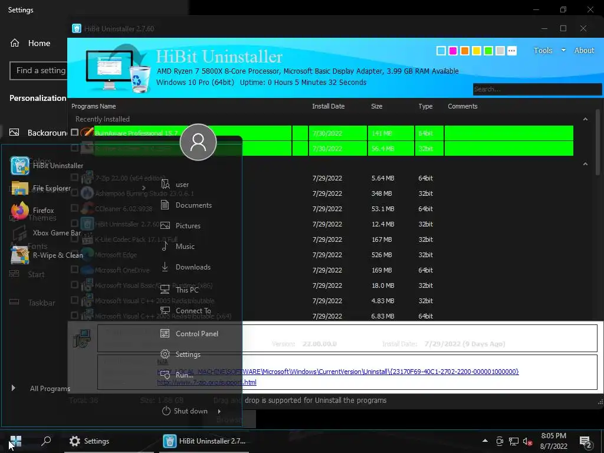Select the 526 MB size cell

pyautogui.click(x=382, y=255)
